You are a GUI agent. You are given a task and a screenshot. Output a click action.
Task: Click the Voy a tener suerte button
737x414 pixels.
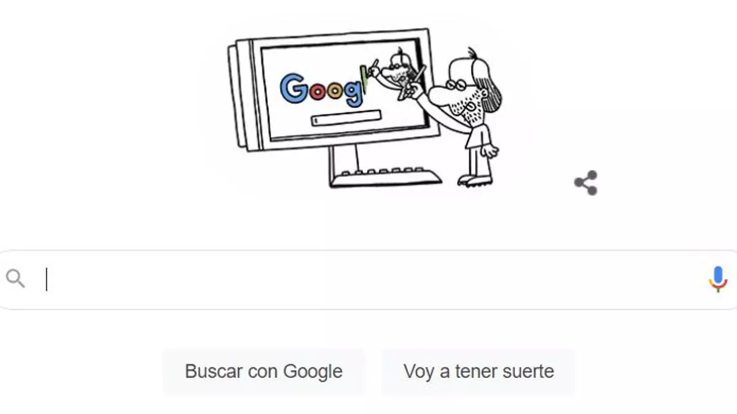(478, 372)
